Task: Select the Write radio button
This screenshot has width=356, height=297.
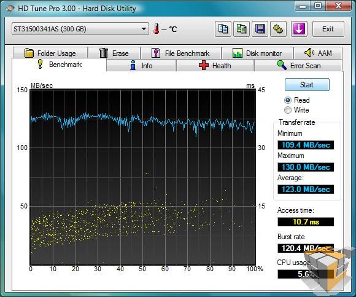Action: [x=288, y=110]
